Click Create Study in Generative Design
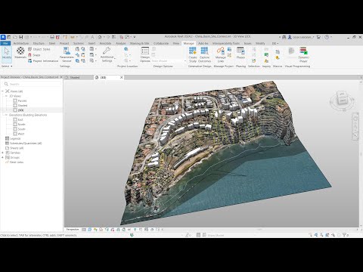This screenshot has width=363, height=272. point(193,54)
